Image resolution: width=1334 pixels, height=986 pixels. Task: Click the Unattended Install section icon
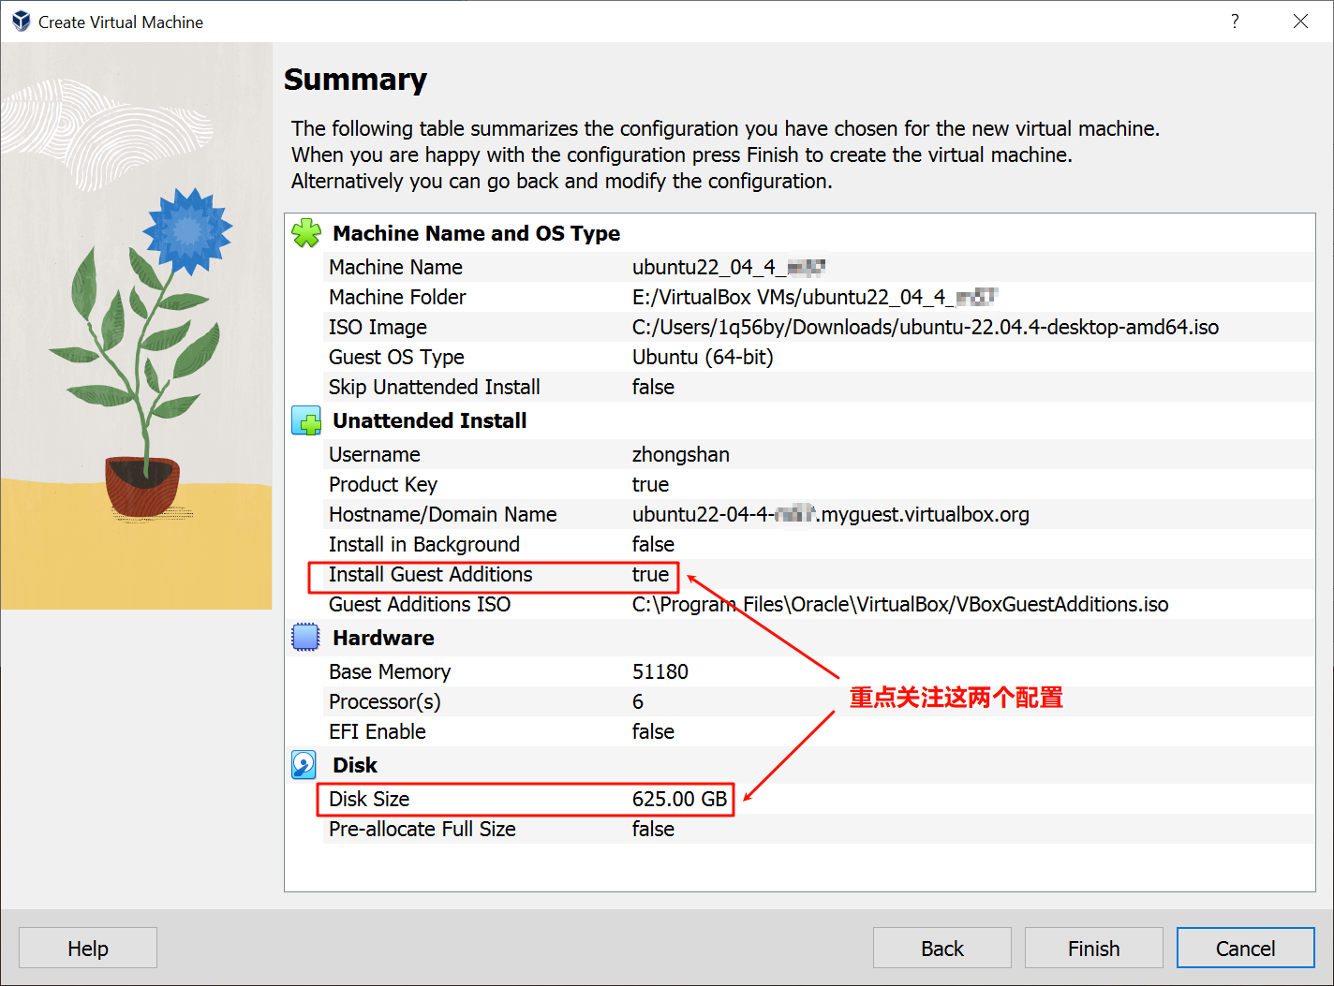306,420
